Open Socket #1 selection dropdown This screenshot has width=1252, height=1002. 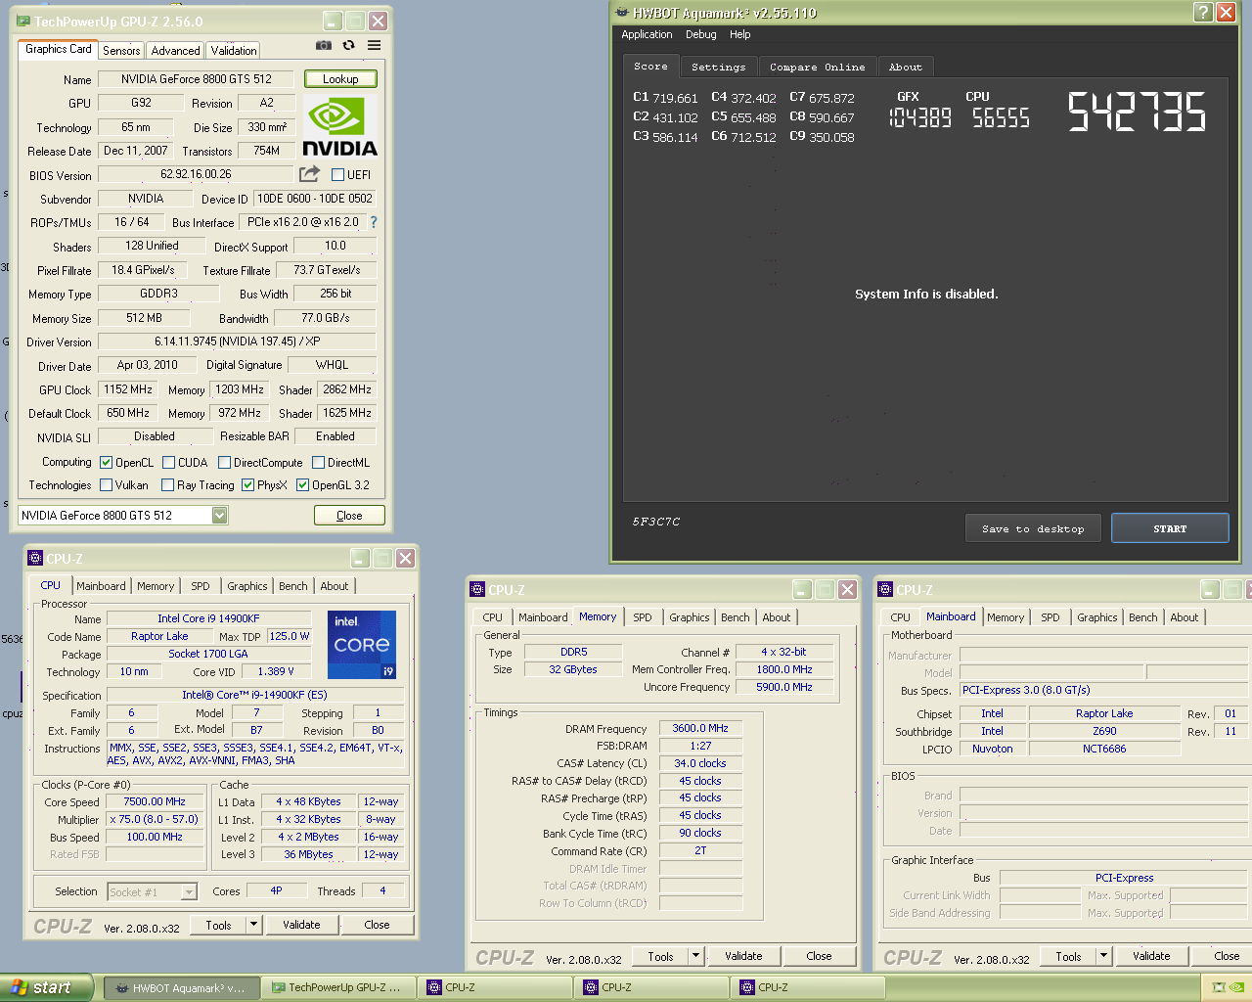(x=190, y=891)
